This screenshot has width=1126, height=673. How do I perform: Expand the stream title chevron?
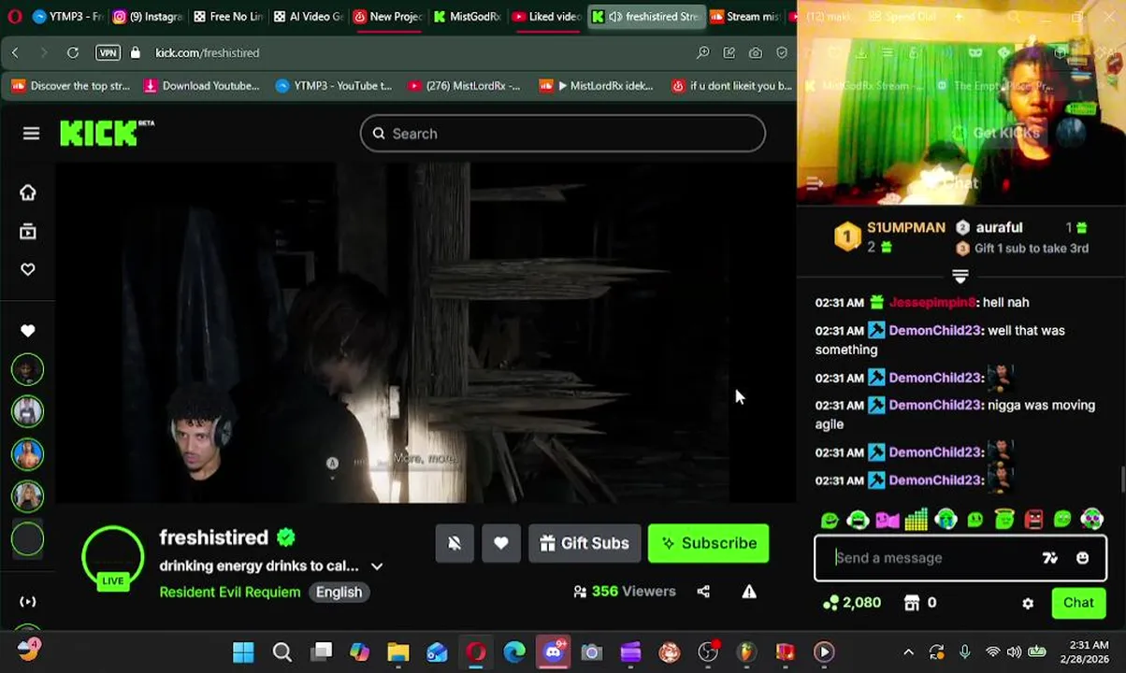tap(377, 566)
